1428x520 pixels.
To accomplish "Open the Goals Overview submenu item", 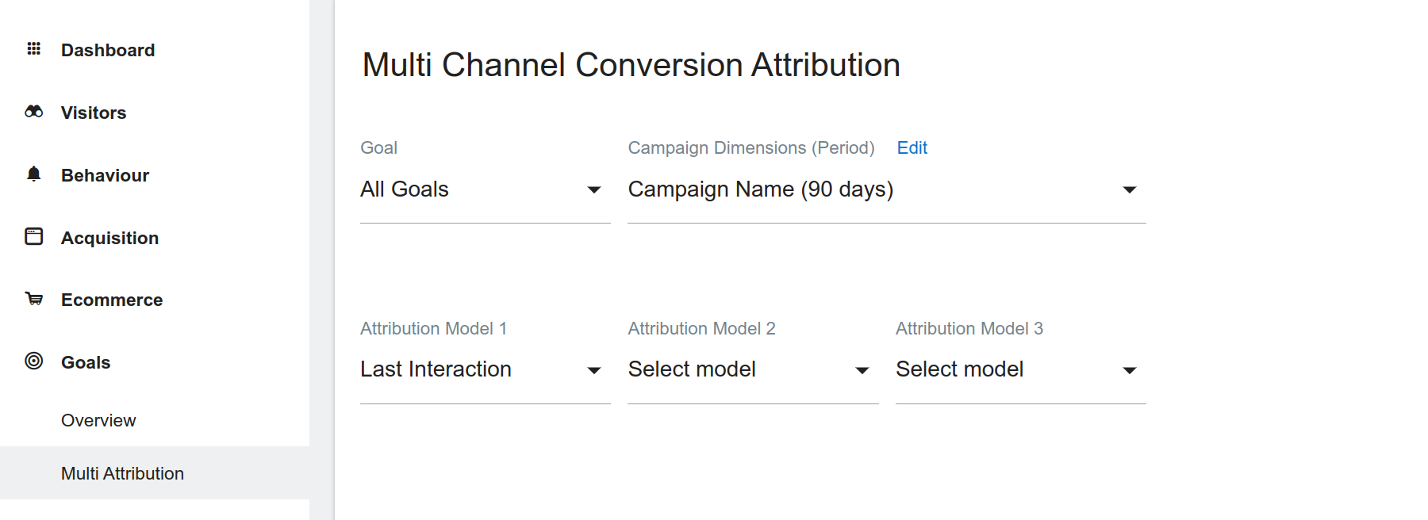I will (98, 421).
